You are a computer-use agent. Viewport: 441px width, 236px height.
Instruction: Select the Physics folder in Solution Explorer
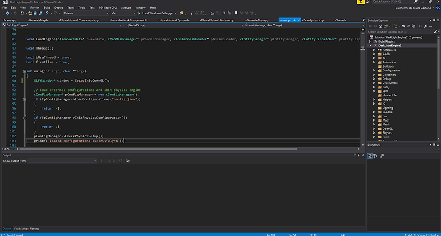(387, 133)
